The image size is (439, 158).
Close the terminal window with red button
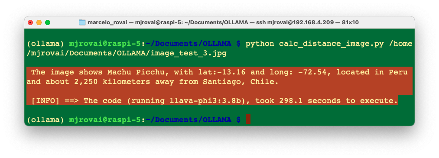click(30, 23)
